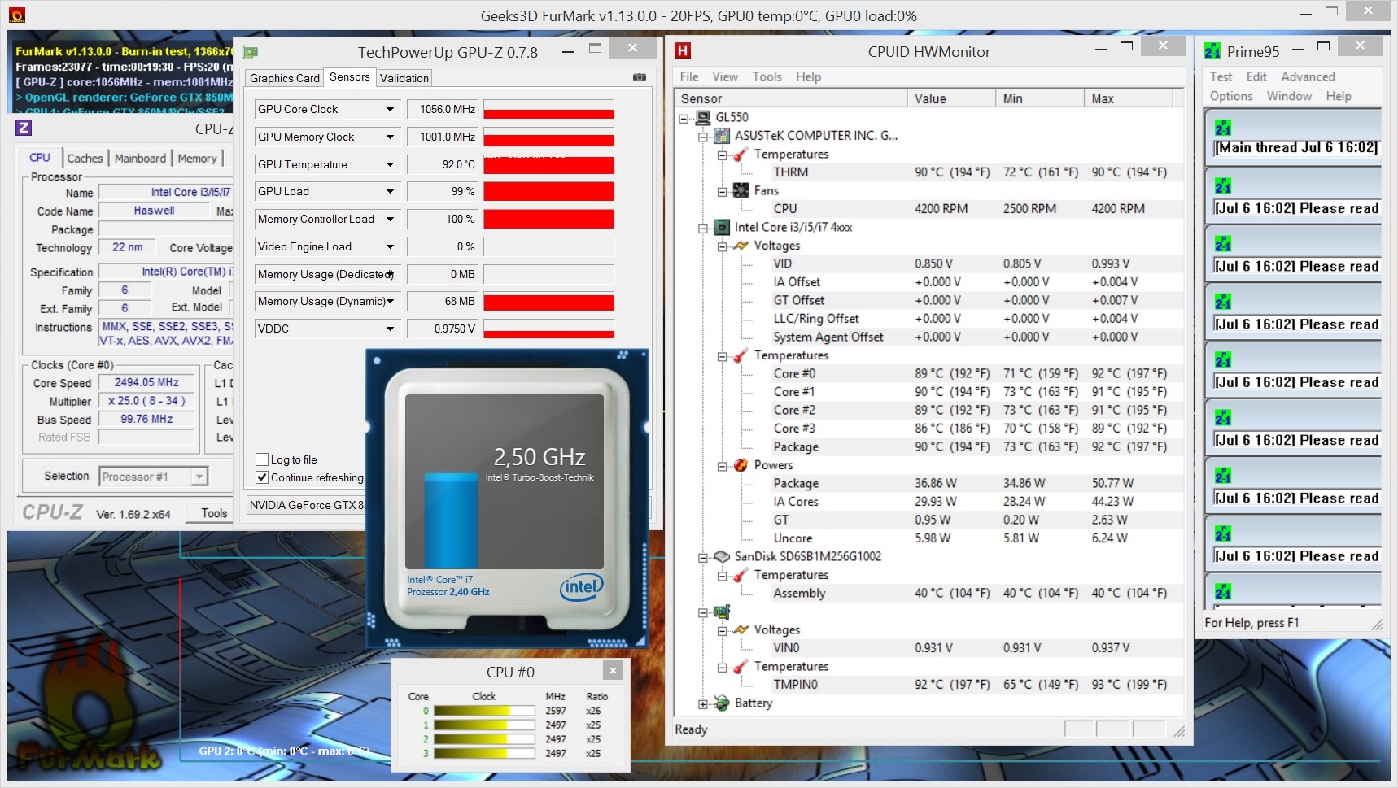
Task: Click the Main thread worker window icon
Action: (x=1223, y=128)
